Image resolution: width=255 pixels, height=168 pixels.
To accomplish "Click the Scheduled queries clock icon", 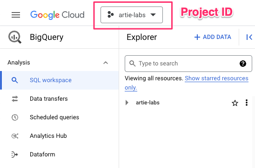I will tap(15, 117).
